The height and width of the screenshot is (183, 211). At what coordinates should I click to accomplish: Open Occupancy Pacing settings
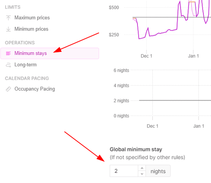click(35, 89)
